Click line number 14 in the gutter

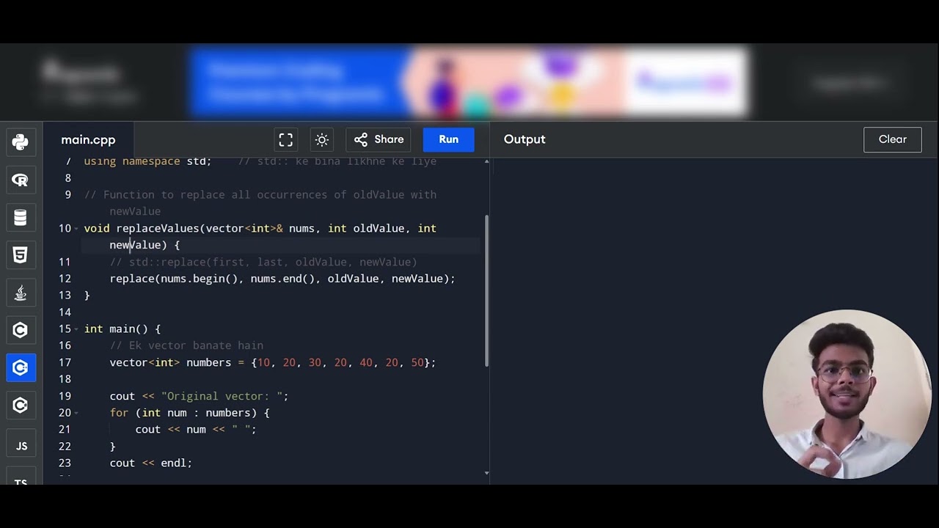[x=65, y=312]
